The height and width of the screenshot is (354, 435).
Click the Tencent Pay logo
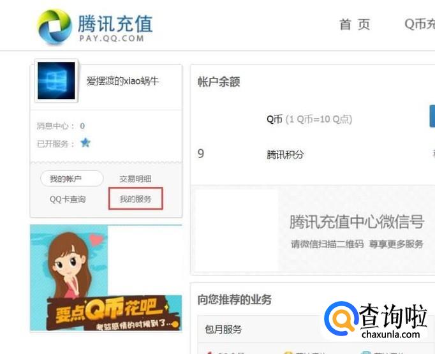(x=95, y=27)
